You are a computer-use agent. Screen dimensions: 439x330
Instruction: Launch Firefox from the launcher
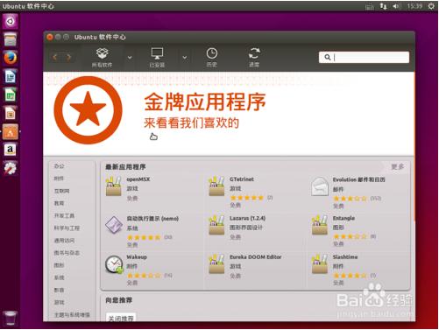11,58
